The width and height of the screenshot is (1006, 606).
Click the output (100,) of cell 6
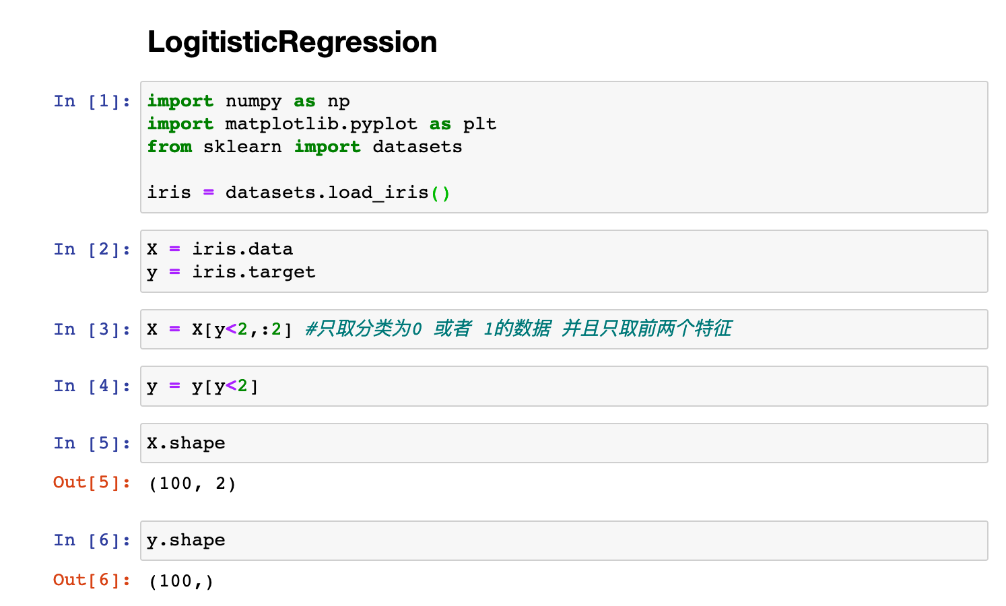tap(181, 580)
